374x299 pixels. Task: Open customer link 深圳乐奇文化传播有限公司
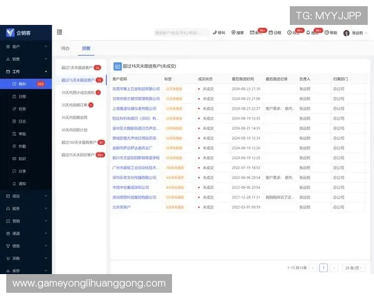click(134, 178)
